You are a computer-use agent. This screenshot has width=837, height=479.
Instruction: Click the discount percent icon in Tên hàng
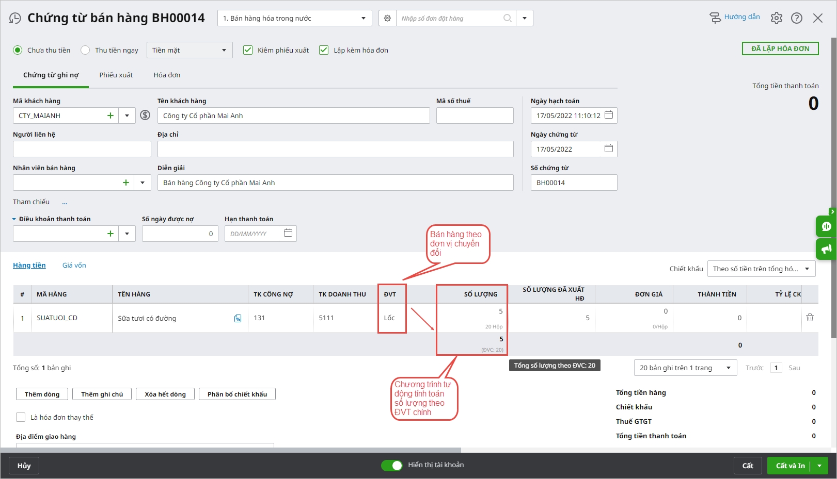(238, 318)
